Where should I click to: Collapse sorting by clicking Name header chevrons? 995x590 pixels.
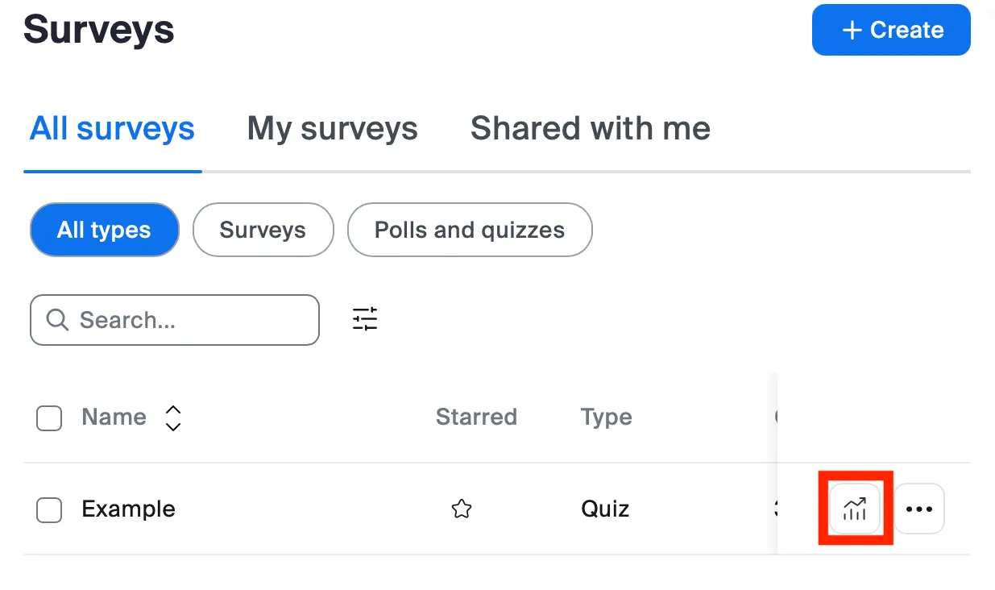point(173,418)
